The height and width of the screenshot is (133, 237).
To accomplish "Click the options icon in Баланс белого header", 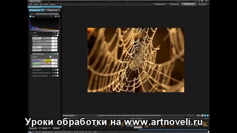I will tap(55, 54).
